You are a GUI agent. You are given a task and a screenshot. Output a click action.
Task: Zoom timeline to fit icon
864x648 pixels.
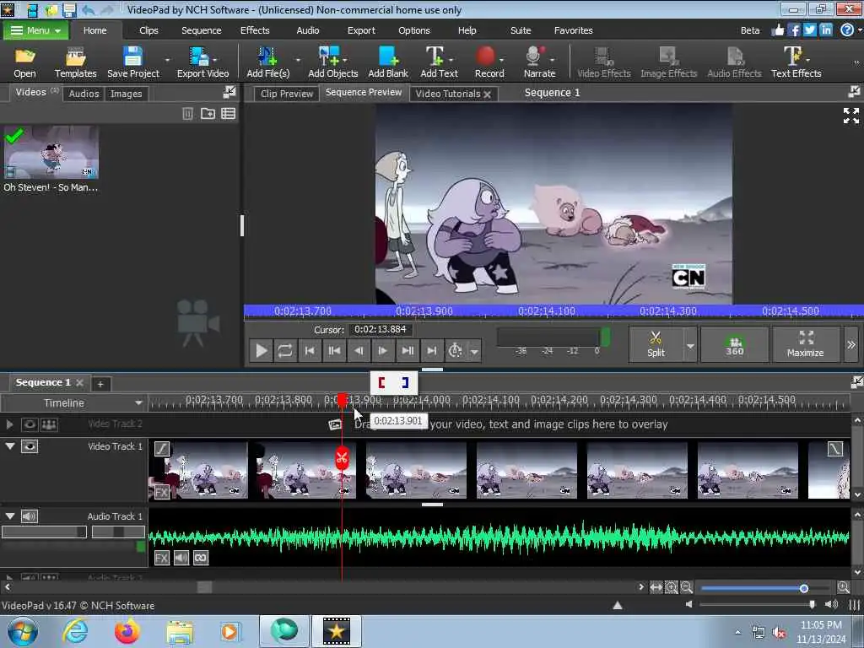coord(656,587)
